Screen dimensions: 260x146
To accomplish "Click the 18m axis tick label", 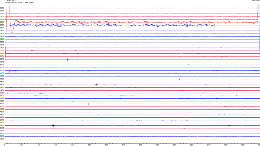I will coord(158,145).
